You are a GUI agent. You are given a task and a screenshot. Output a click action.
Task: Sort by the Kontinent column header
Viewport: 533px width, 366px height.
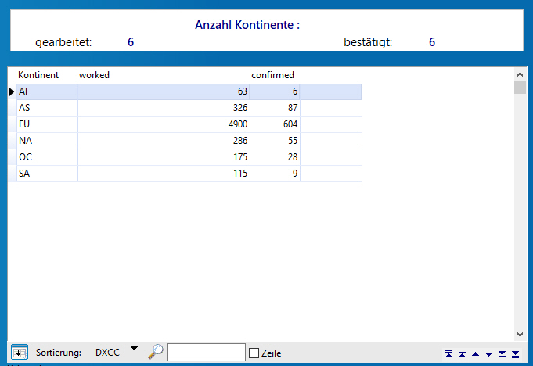click(38, 75)
